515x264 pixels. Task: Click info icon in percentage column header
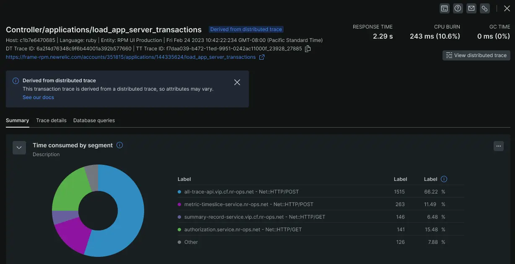click(444, 179)
